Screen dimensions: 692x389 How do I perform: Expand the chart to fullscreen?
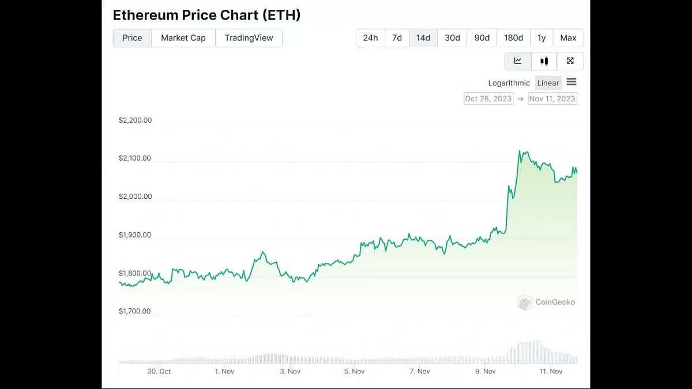click(570, 61)
